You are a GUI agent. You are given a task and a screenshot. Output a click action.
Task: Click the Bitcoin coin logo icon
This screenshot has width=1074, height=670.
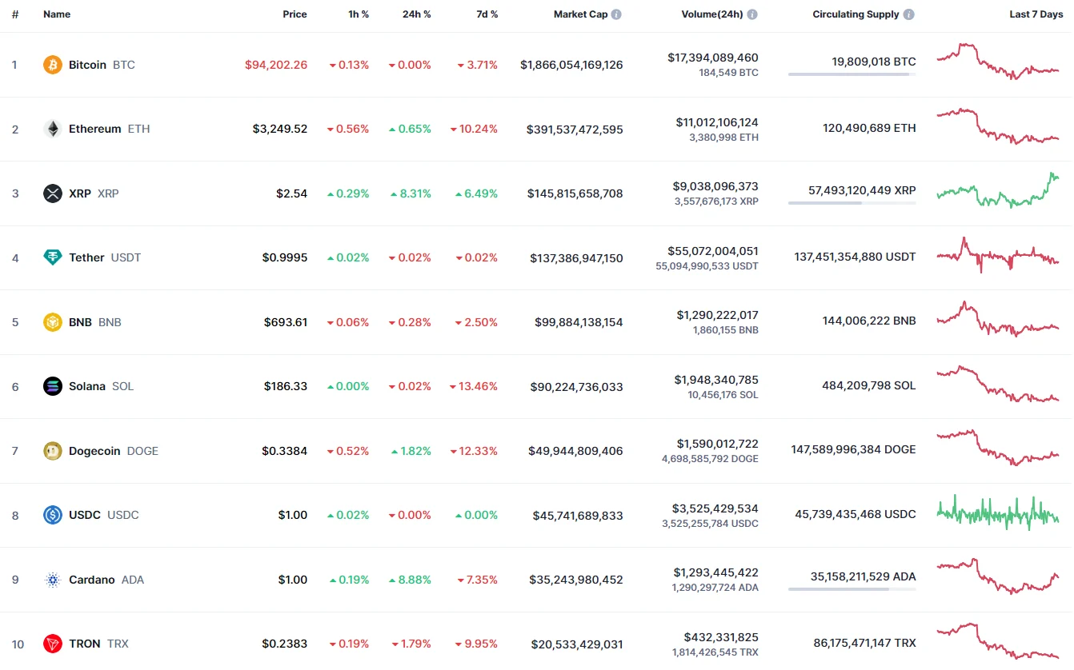53,65
